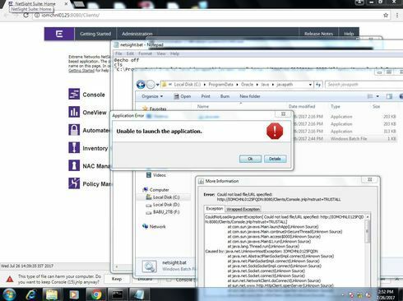
Task: Toggle the Explorer preview pane icon
Action: [x=389, y=96]
